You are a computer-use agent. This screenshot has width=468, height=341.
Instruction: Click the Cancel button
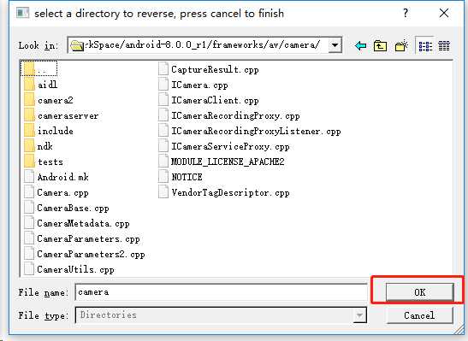point(419,315)
